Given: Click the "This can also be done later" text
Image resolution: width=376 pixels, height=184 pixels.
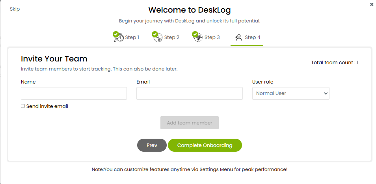Looking at the screenshot, I should [x=145, y=69].
